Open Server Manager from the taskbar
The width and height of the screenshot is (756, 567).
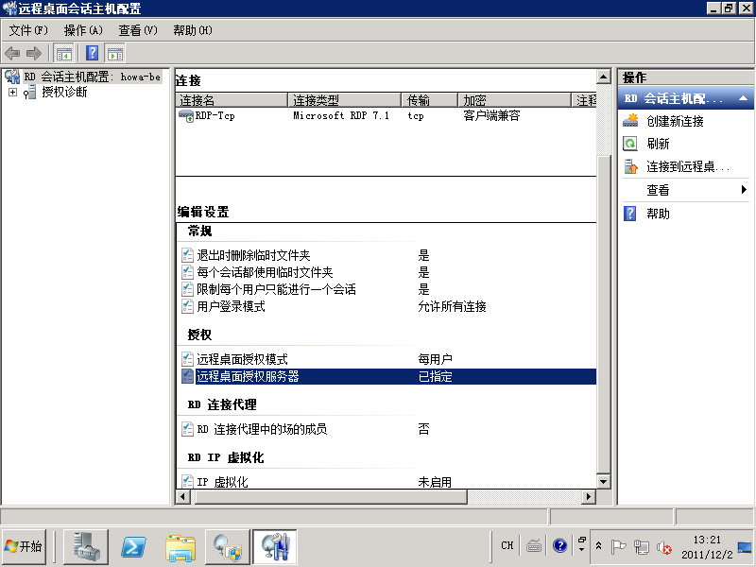point(86,546)
